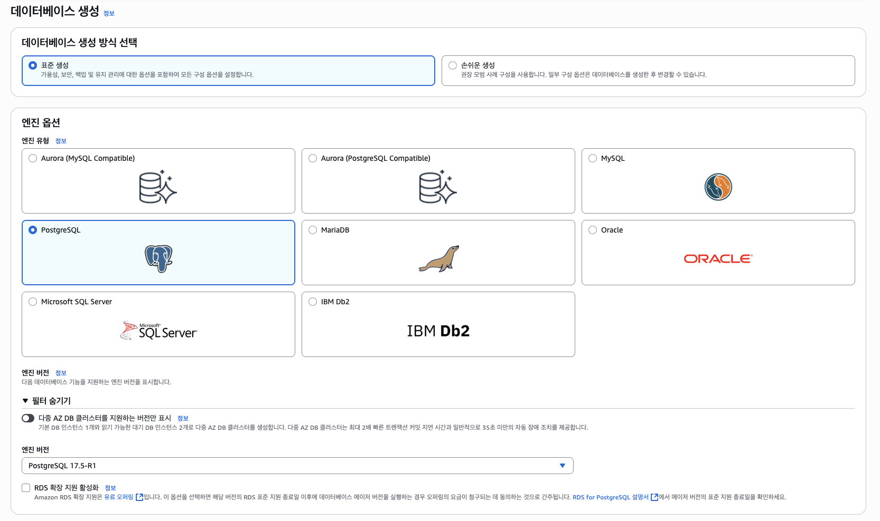This screenshot has height=521, width=880.
Task: Click the 손쉬운 생성 description text
Action: pos(584,75)
